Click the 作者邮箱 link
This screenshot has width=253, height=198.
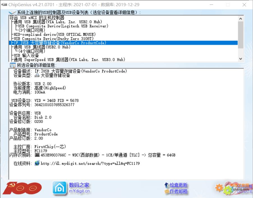pyautogui.click(x=178, y=191)
